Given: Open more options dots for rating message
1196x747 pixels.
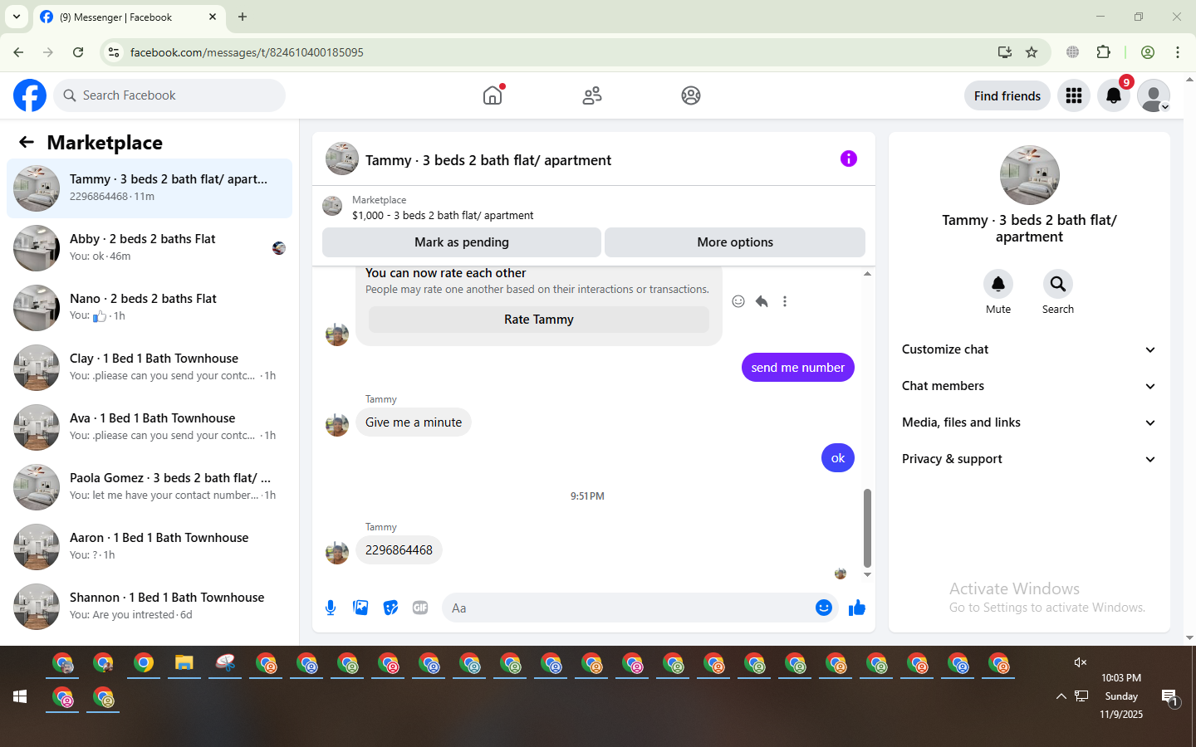Looking at the screenshot, I should [785, 301].
